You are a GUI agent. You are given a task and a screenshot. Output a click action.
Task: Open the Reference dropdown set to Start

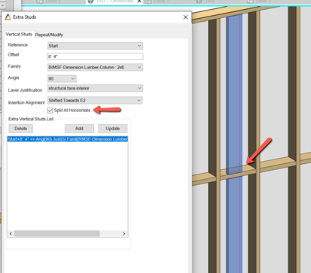pyautogui.click(x=95, y=46)
